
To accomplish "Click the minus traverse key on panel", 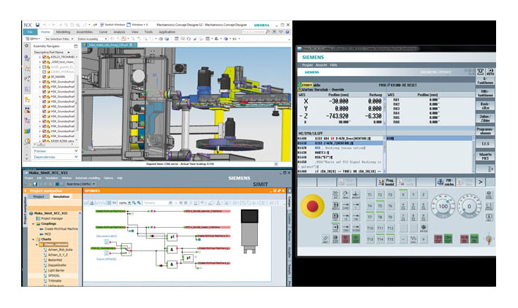I will (403, 239).
